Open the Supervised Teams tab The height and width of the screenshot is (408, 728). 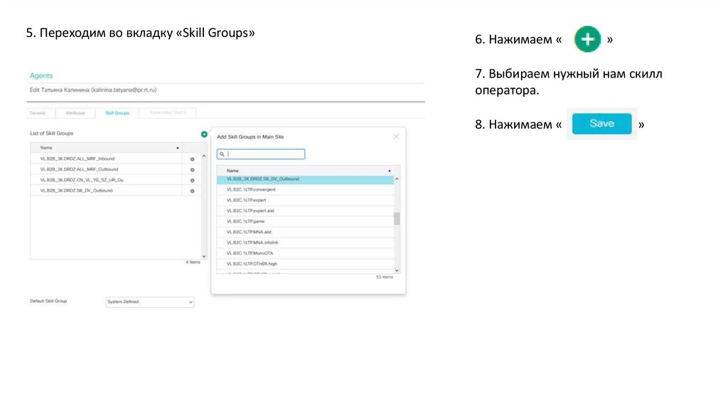[x=168, y=113]
